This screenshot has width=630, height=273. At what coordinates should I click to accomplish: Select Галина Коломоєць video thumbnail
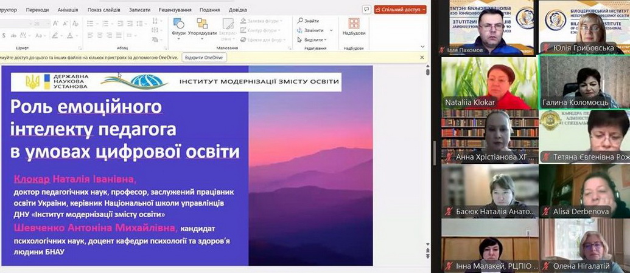tap(584, 83)
